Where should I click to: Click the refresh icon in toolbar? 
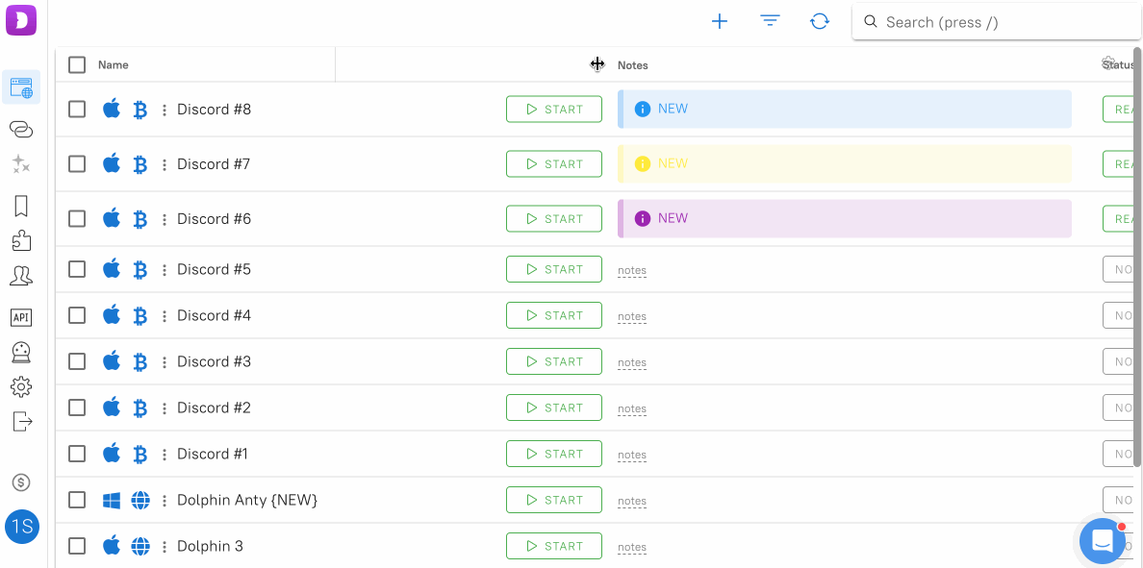(x=819, y=21)
